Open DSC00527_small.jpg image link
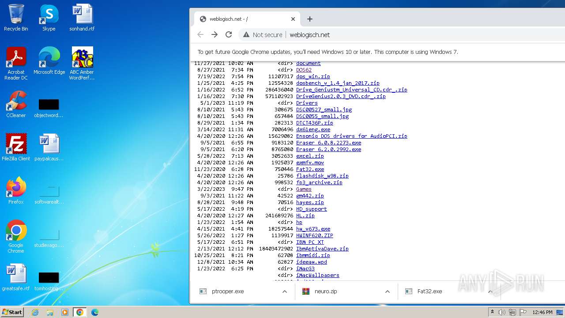565x318 pixels. [324, 110]
